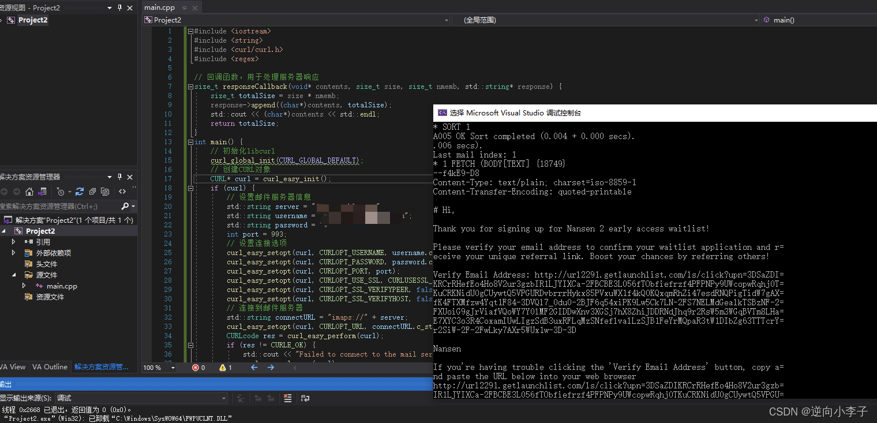877x423 pixels.
Task: Open the search options dropdown arrow
Action: pyautogui.click(x=133, y=206)
